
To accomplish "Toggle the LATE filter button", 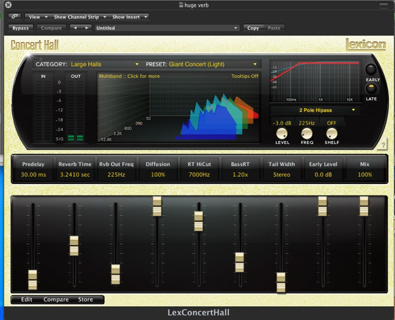I will (371, 88).
